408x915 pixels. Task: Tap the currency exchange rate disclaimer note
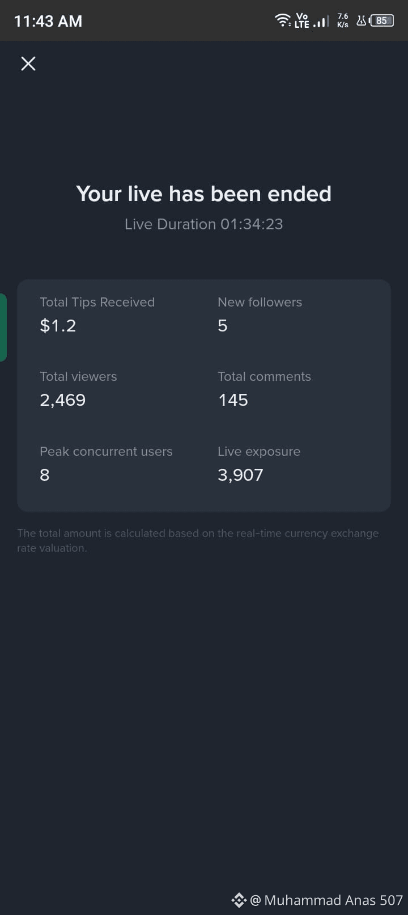(198, 540)
